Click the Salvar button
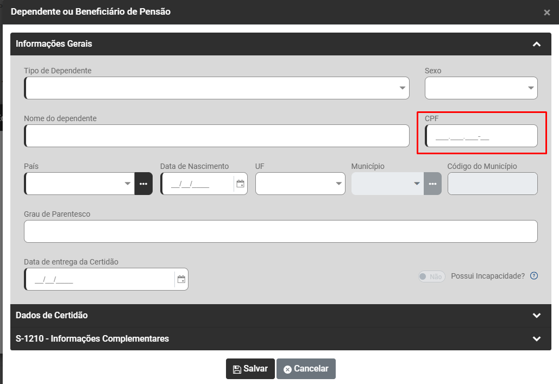The height and width of the screenshot is (384, 559). click(250, 369)
